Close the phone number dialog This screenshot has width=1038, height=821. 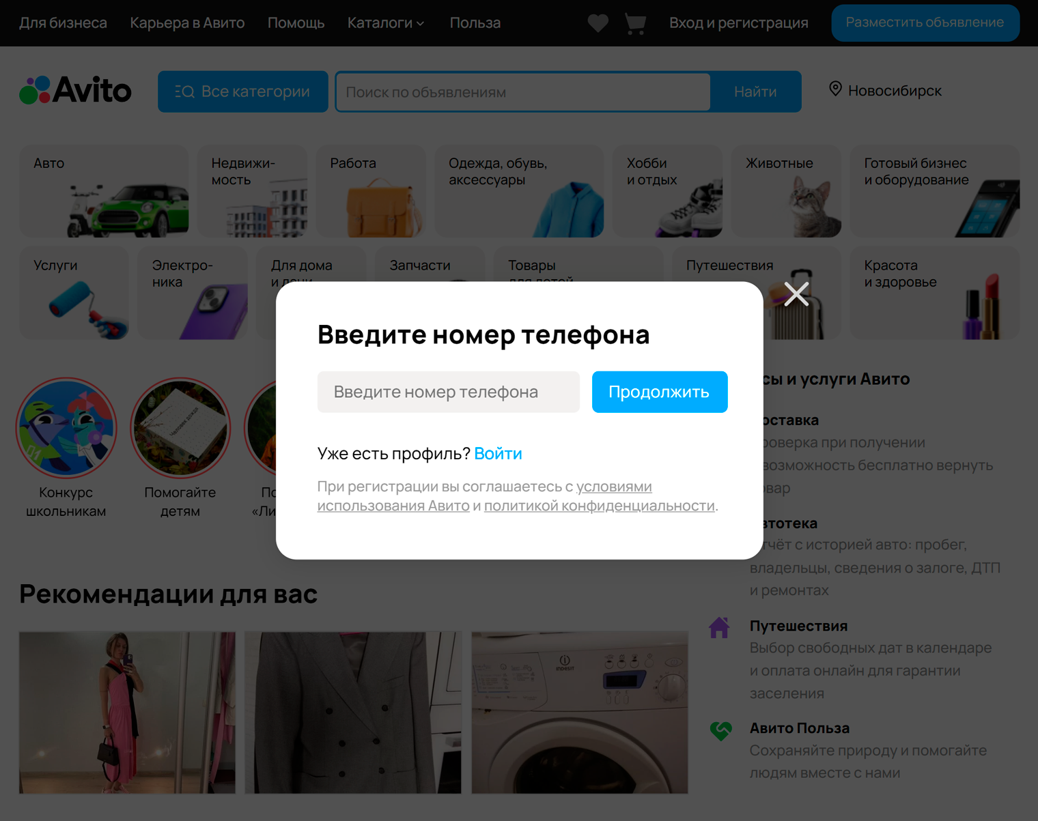(796, 294)
